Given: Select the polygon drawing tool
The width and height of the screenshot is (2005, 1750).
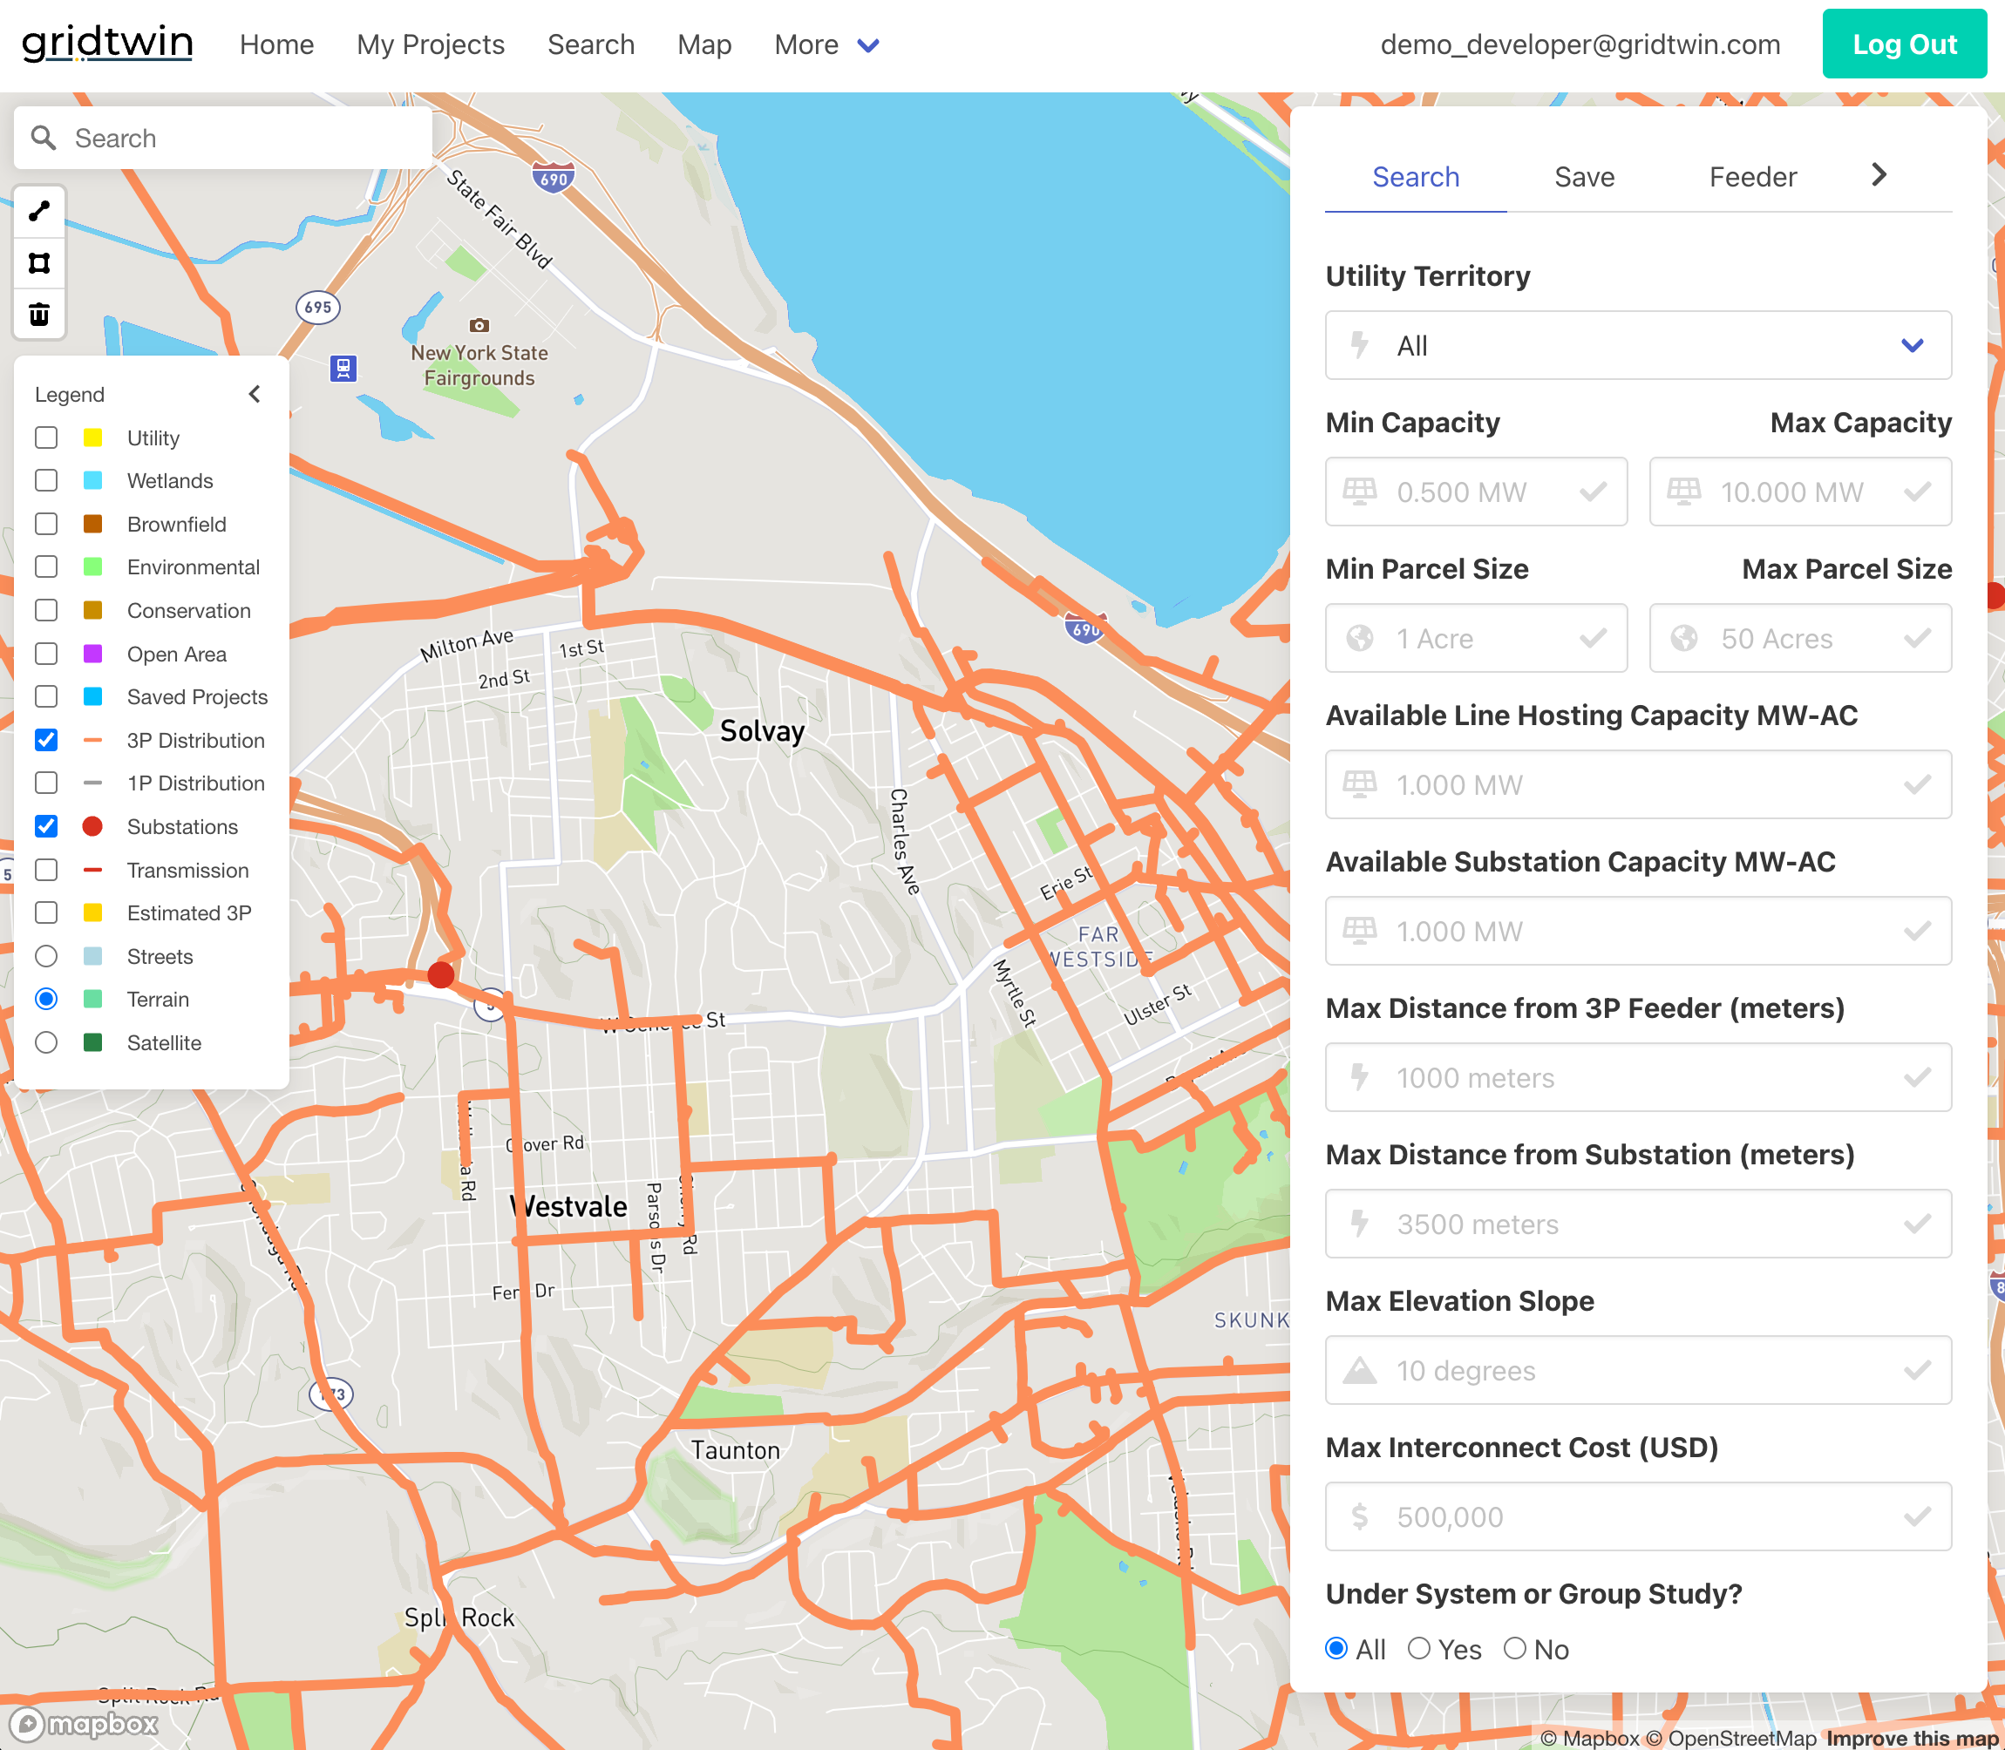Looking at the screenshot, I should coord(39,262).
